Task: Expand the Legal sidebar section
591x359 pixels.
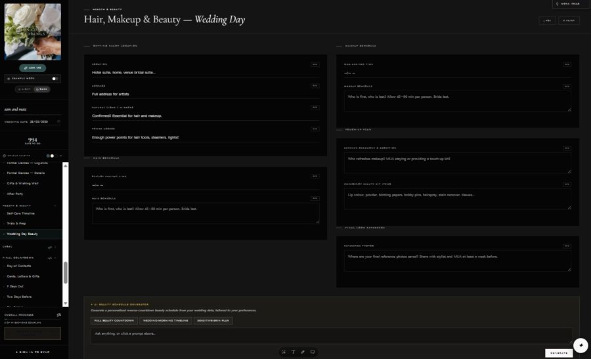Action: click(55, 247)
